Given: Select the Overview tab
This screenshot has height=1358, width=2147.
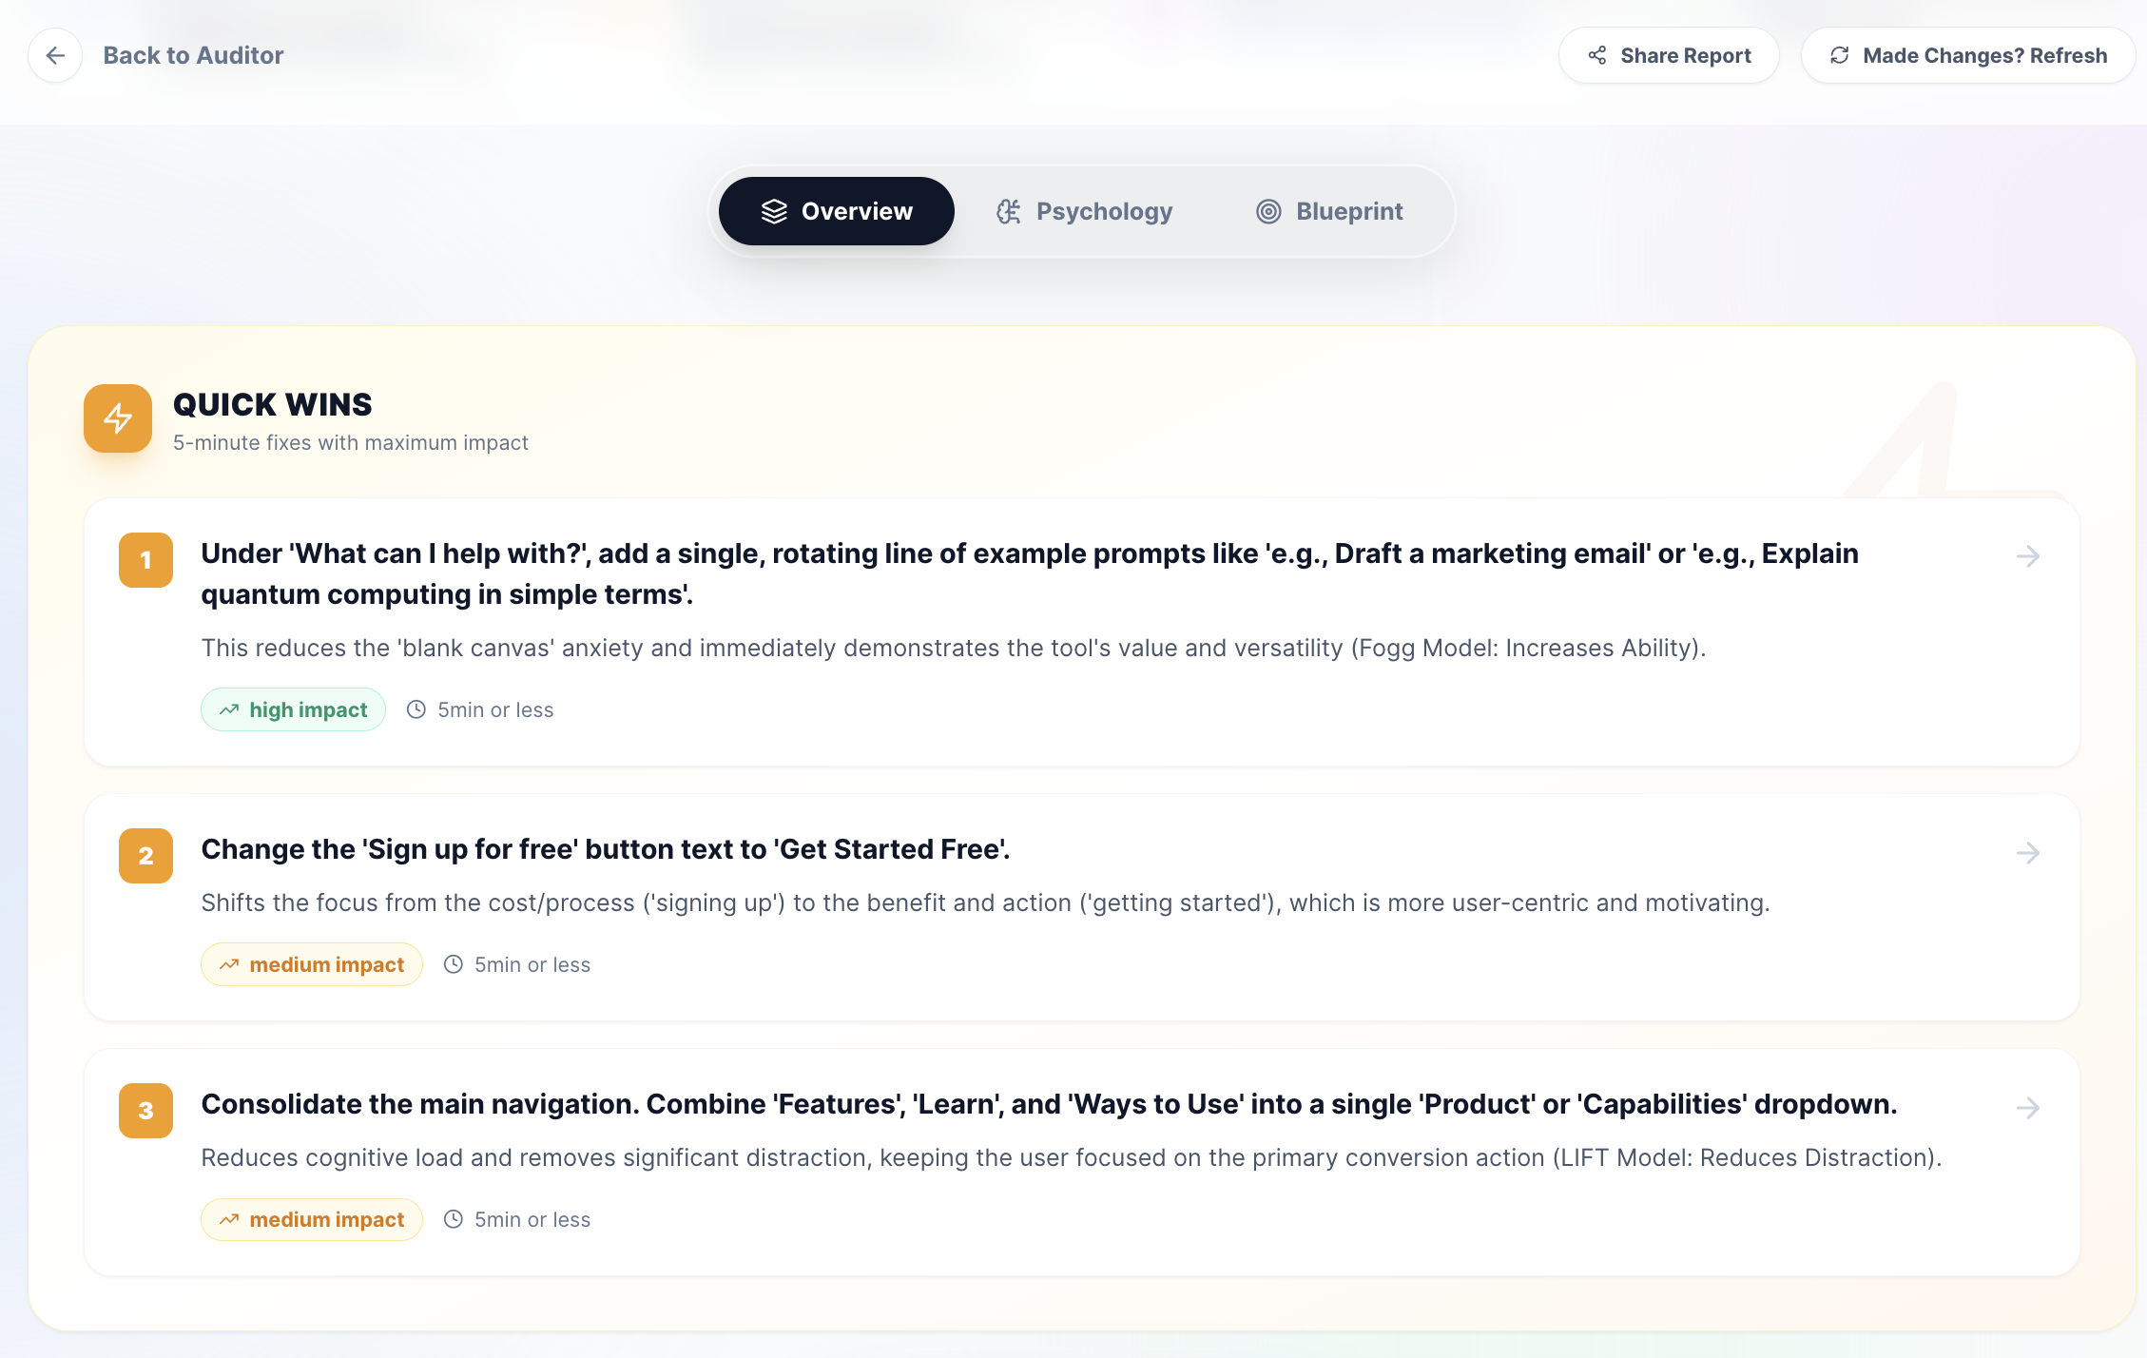Looking at the screenshot, I should (x=837, y=211).
